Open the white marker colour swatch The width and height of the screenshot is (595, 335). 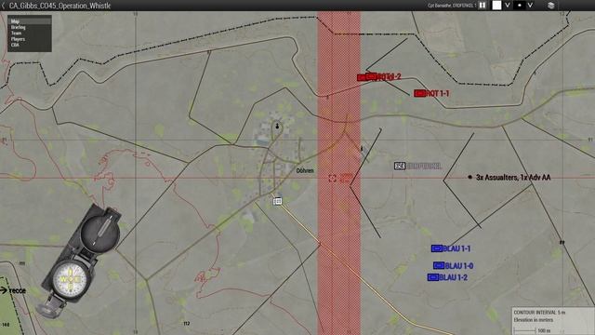coord(496,6)
